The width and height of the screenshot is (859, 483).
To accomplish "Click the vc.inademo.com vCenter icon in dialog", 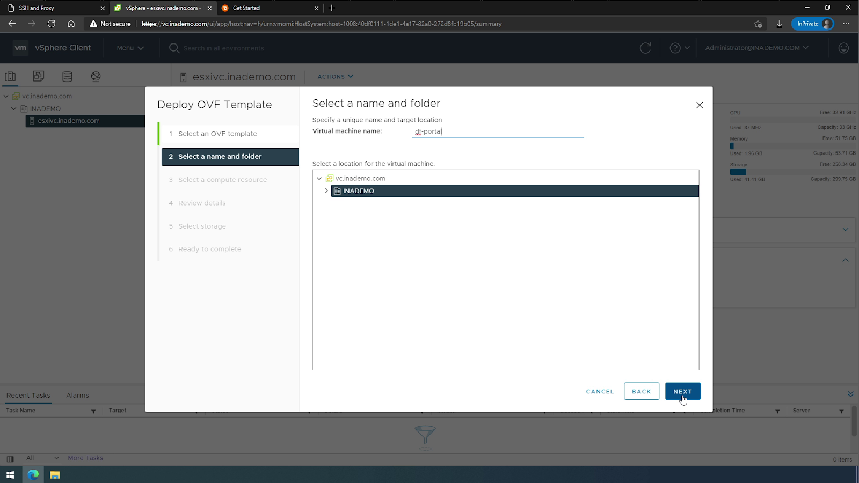I will pos(330,178).
